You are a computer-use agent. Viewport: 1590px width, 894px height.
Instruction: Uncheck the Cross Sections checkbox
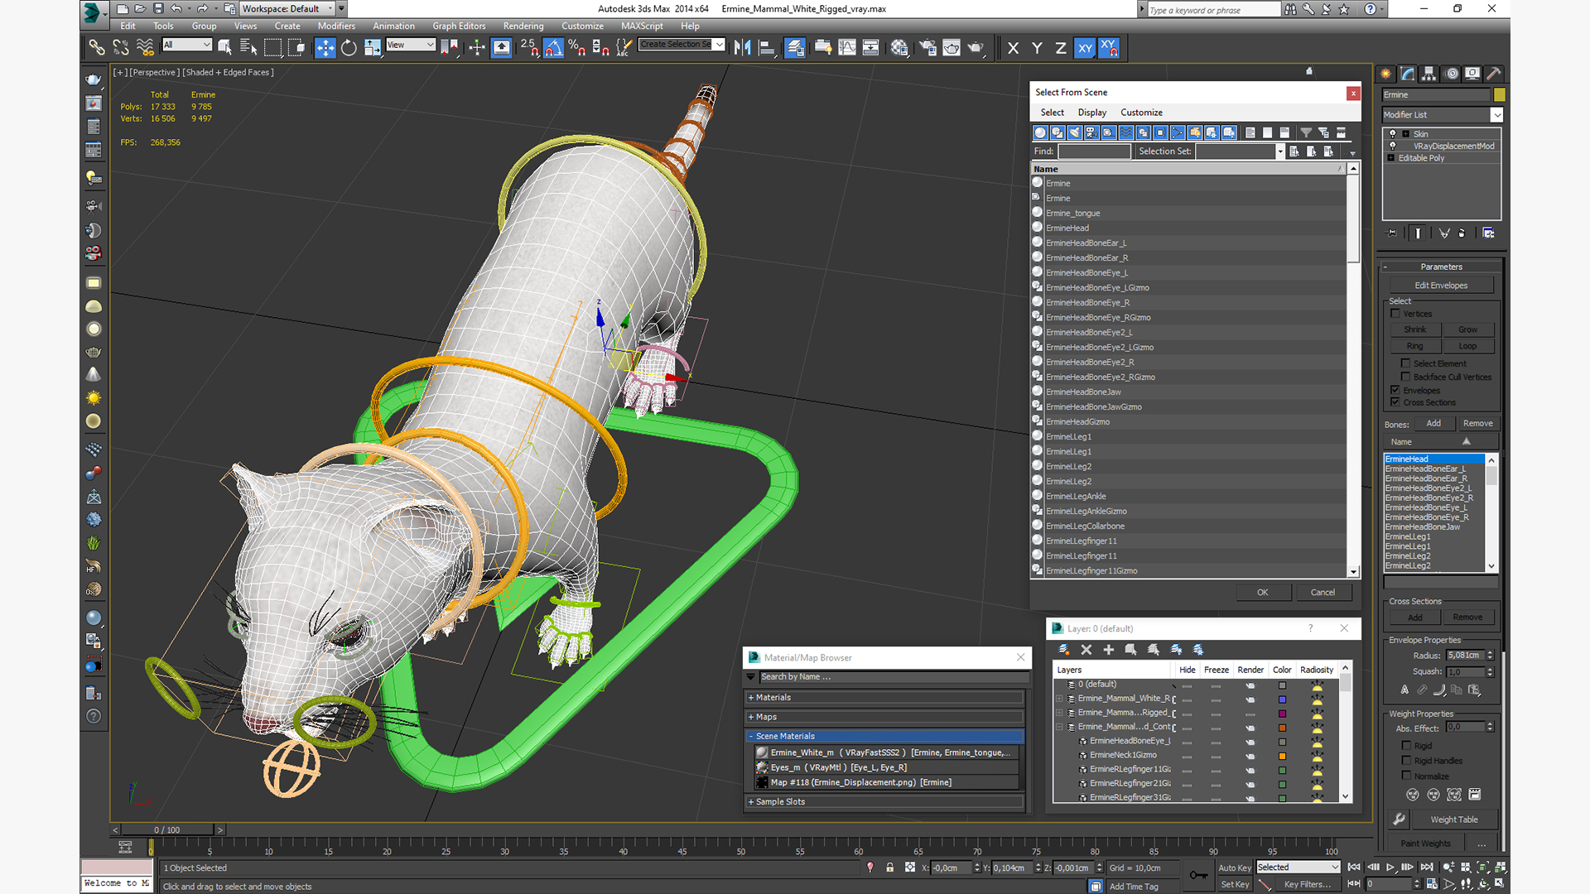[1395, 402]
